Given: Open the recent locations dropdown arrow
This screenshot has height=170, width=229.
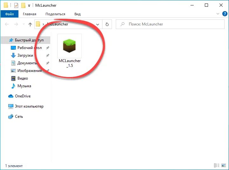Looking at the screenshot, I should click(x=24, y=24).
